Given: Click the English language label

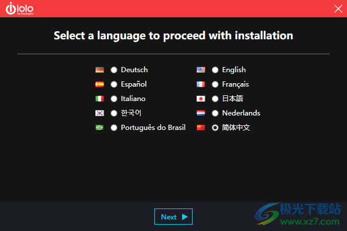Looking at the screenshot, I should [234, 70].
